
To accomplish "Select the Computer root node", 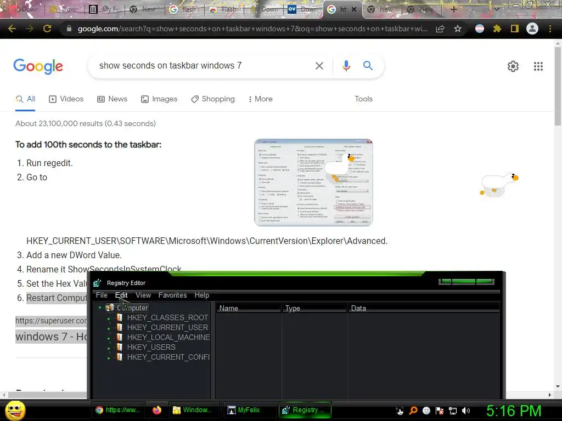I will (x=132, y=308).
